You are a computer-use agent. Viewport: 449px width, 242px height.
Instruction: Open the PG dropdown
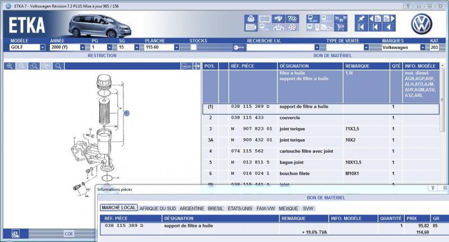pos(109,47)
